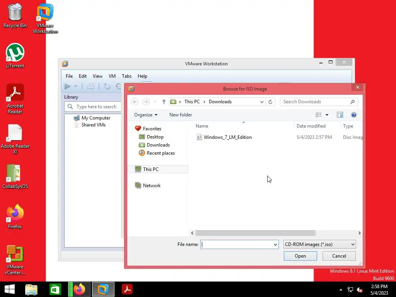Launch VMware Workstation desktop shortcut
396x297 pixels.
click(x=45, y=18)
